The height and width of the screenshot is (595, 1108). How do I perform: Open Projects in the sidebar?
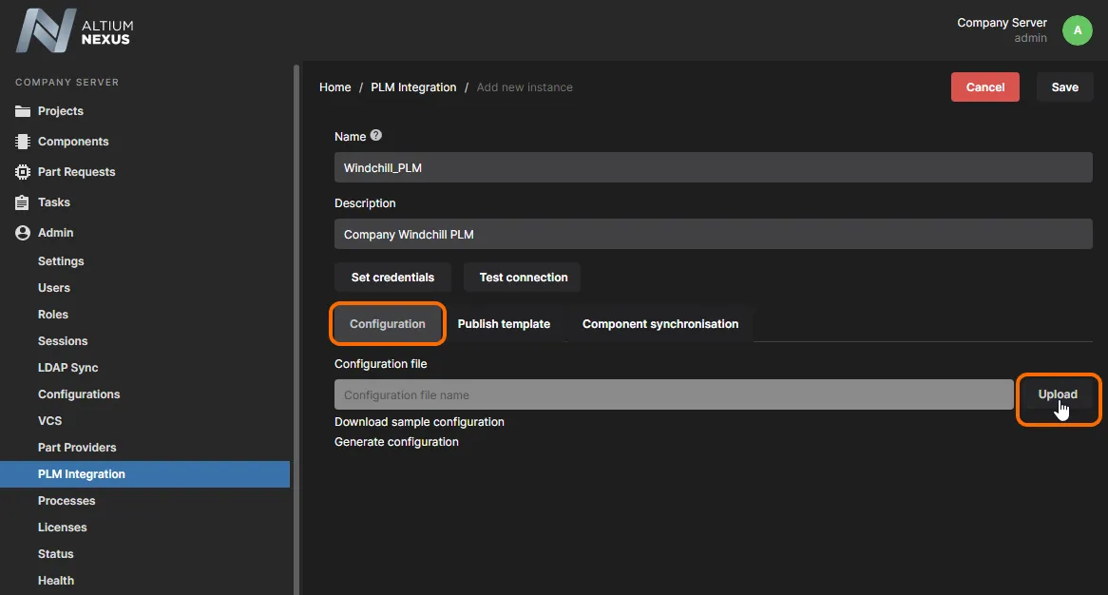point(60,111)
